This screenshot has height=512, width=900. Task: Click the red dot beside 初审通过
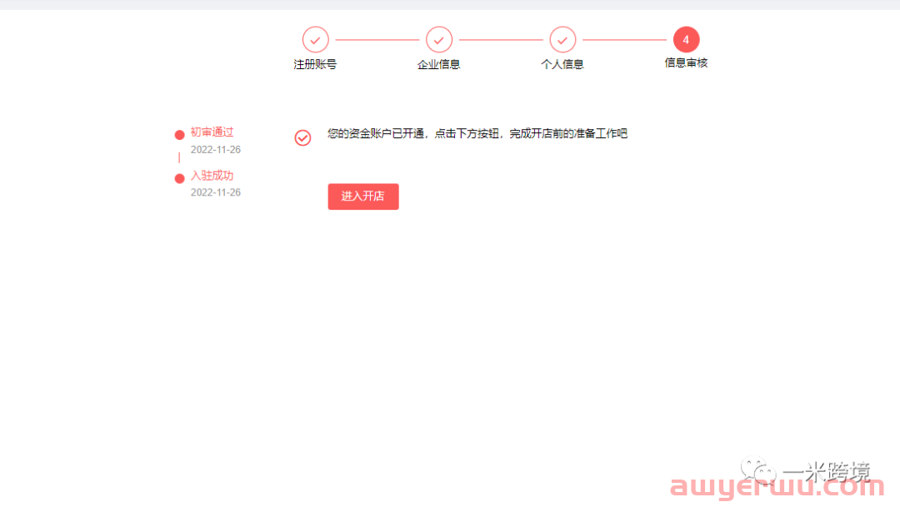tap(179, 135)
